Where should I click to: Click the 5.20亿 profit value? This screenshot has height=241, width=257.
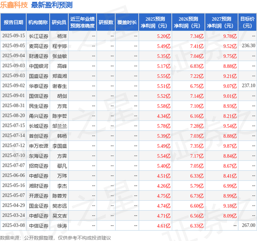pos(164,36)
